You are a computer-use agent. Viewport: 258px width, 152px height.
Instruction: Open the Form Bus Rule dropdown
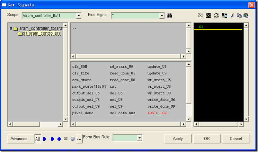pyautogui.click(x=140, y=138)
